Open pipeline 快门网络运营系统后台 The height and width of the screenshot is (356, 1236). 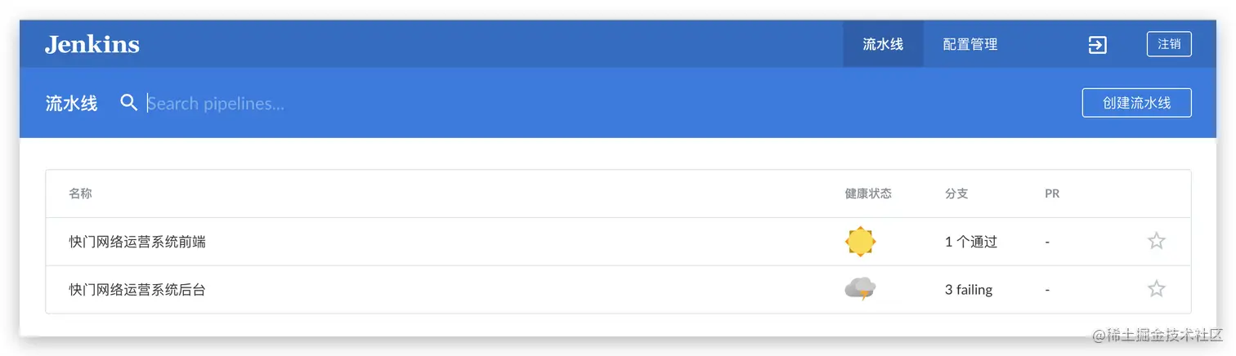pos(137,289)
